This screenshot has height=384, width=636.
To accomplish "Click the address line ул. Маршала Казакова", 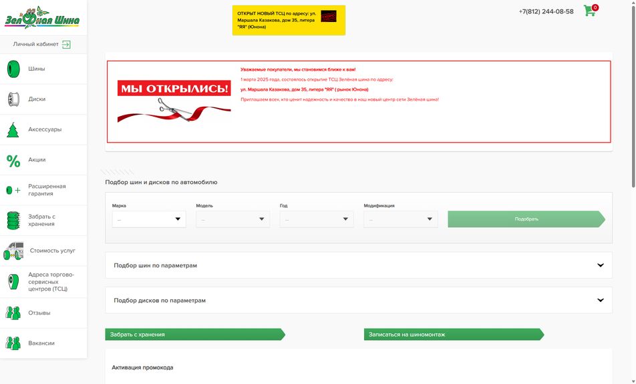I will pos(304,89).
